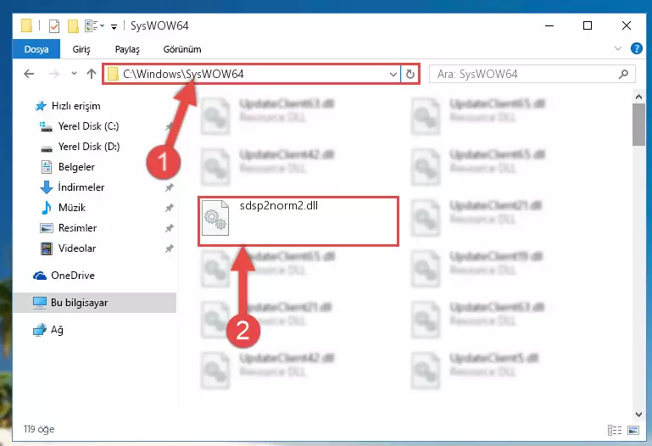Select Ağ in the navigation pane

tap(48, 330)
